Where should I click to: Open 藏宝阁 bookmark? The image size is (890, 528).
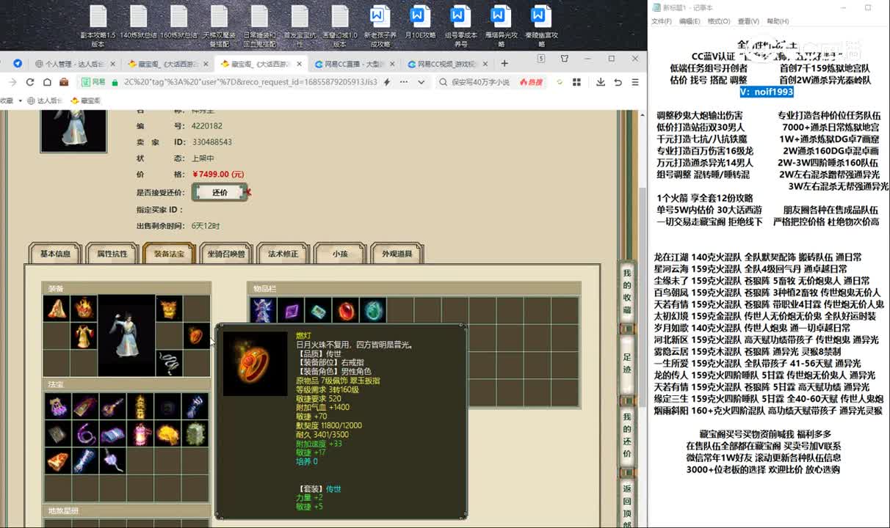point(86,100)
